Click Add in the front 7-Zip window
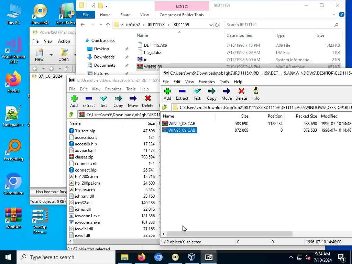This screenshot has width=352, height=264. [x=167, y=94]
